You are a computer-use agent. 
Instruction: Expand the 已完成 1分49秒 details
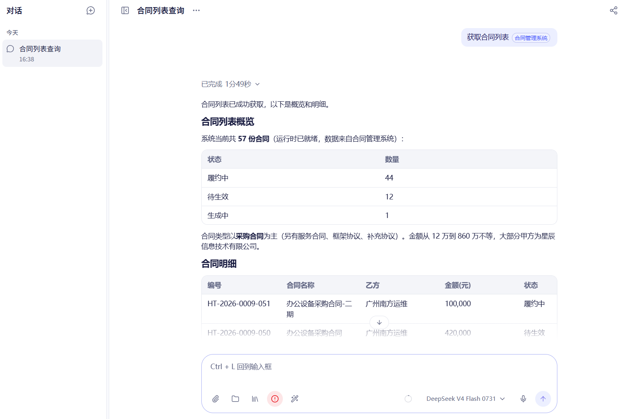point(231,84)
